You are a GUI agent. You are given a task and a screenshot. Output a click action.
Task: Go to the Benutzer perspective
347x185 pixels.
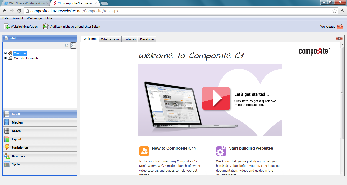18,156
